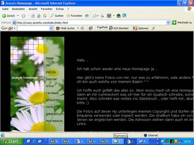The image size is (194, 145).
Task: Click into the Google toolbar search field
Action: (33, 28)
